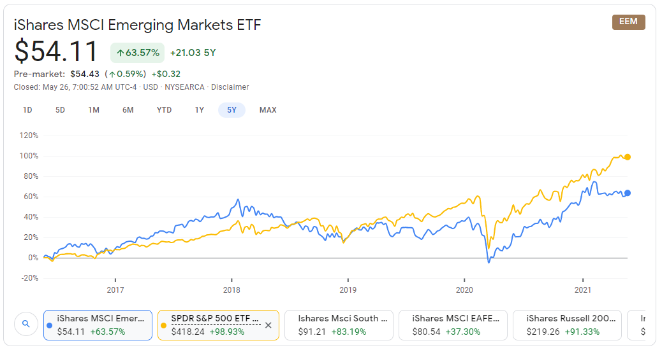Click the yellow S&P 500 endpoint dot
The width and height of the screenshot is (662, 350).
[628, 157]
